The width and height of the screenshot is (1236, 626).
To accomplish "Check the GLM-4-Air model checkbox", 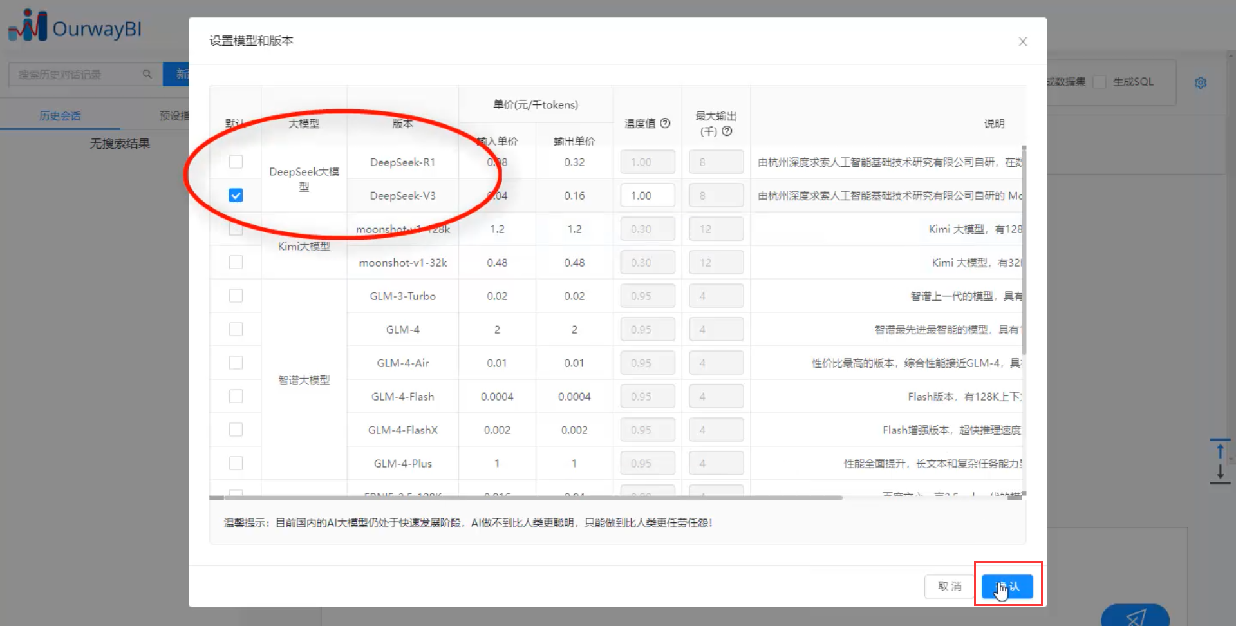I will [x=236, y=363].
